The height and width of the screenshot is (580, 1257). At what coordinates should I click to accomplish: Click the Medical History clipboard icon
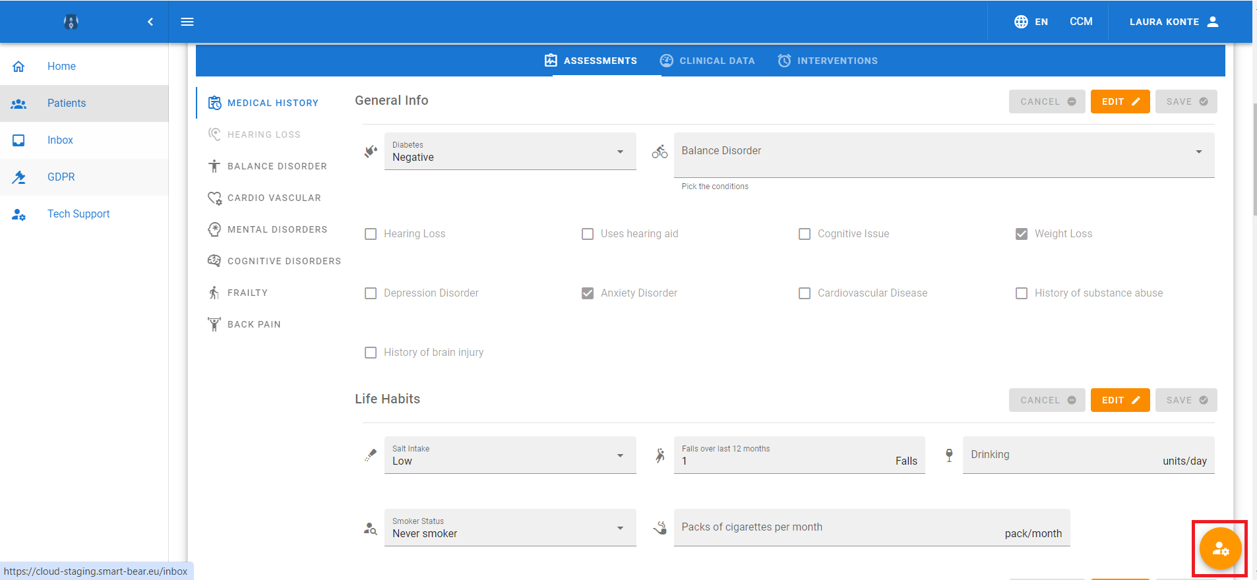pyautogui.click(x=214, y=103)
